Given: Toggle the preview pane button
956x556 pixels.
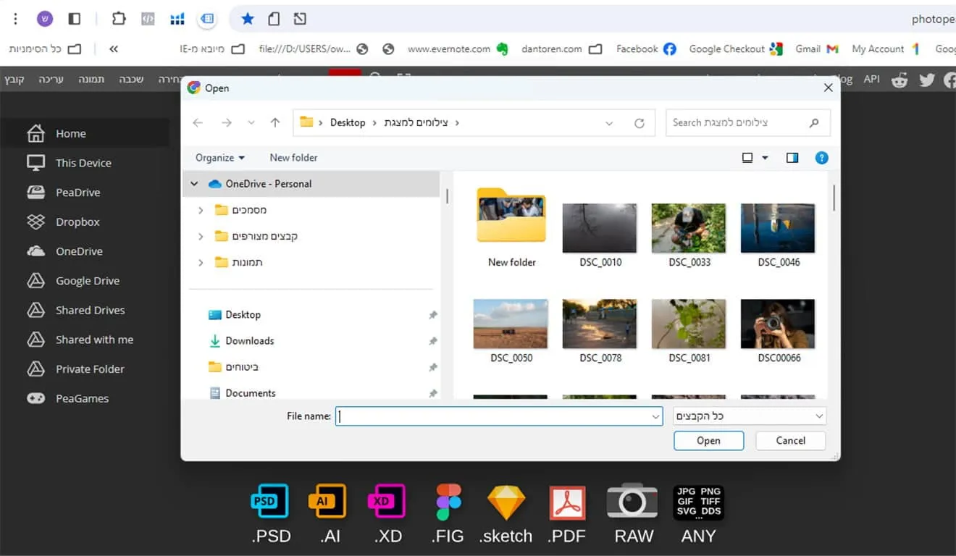Looking at the screenshot, I should pos(792,158).
